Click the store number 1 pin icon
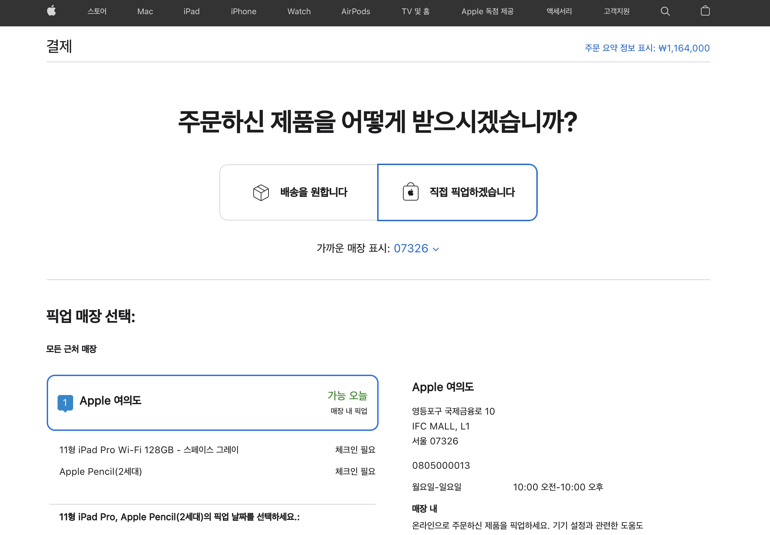The height and width of the screenshot is (535, 770). 65,402
